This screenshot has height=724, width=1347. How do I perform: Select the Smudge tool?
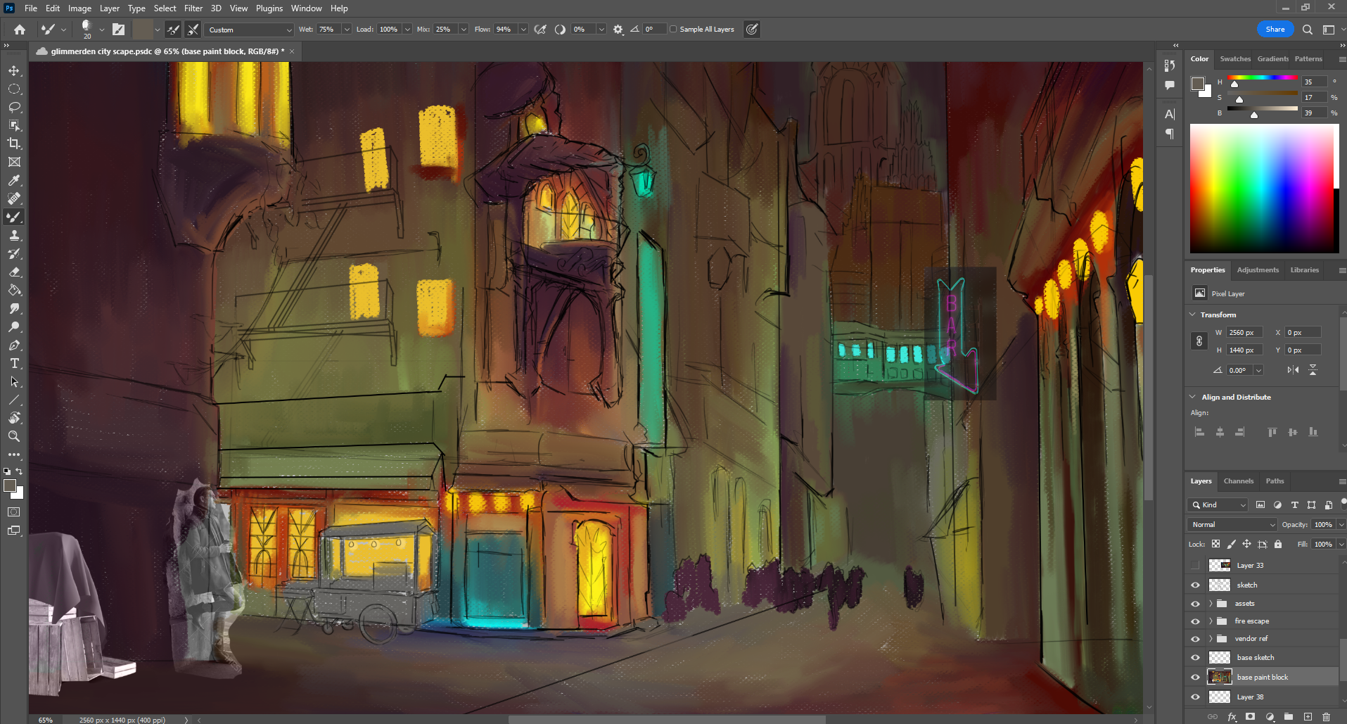[x=14, y=309]
